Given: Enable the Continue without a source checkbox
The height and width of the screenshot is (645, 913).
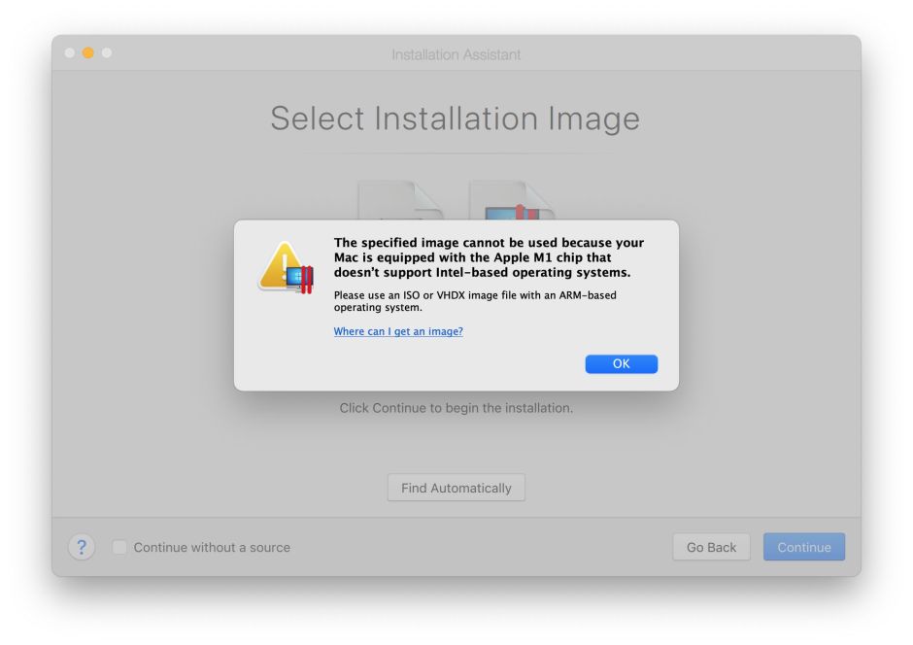Looking at the screenshot, I should (119, 547).
